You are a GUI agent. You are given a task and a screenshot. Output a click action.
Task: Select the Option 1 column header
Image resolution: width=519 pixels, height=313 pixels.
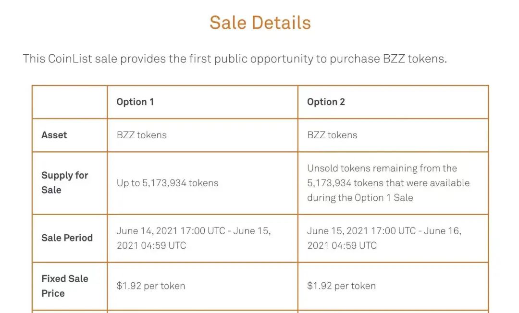(135, 102)
